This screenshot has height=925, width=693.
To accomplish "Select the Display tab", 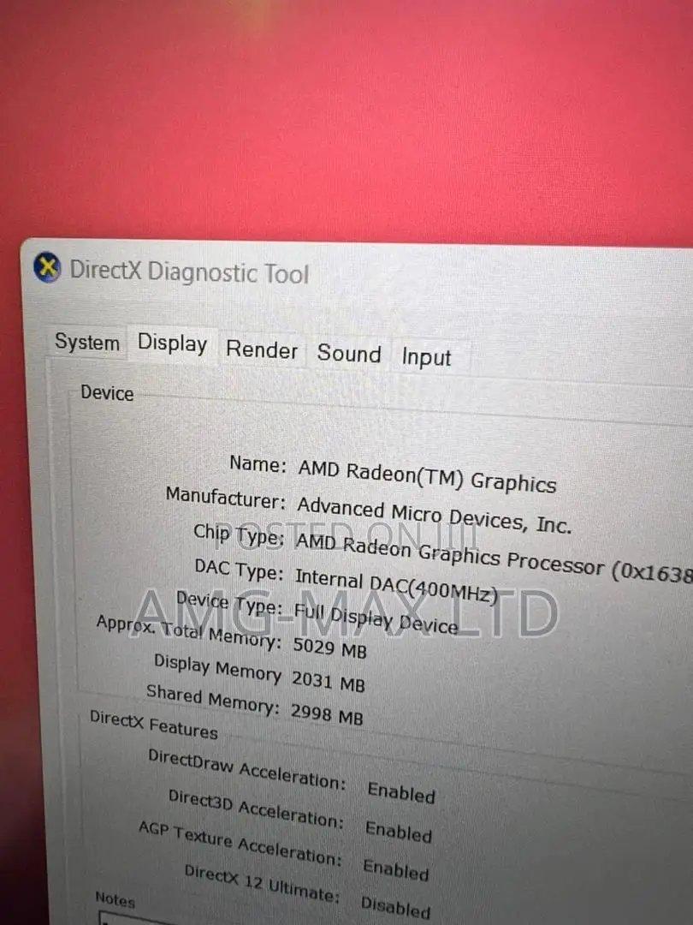I will click(172, 344).
